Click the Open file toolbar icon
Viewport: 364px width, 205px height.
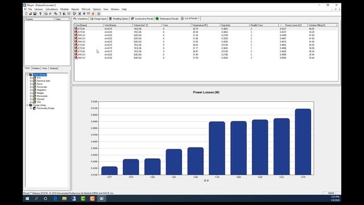point(30,14)
